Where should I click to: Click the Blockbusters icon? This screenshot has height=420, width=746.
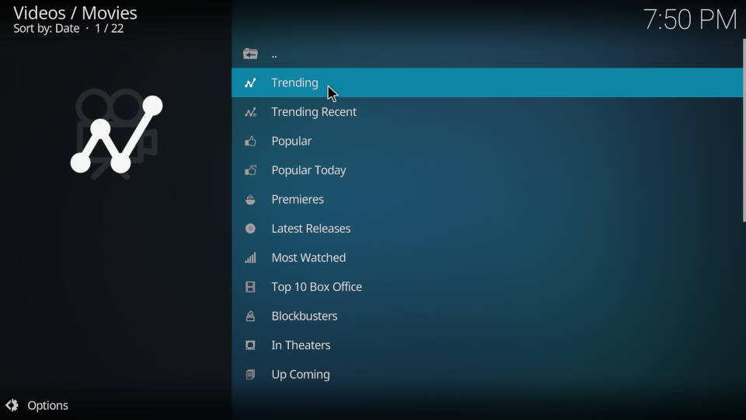pyautogui.click(x=250, y=316)
